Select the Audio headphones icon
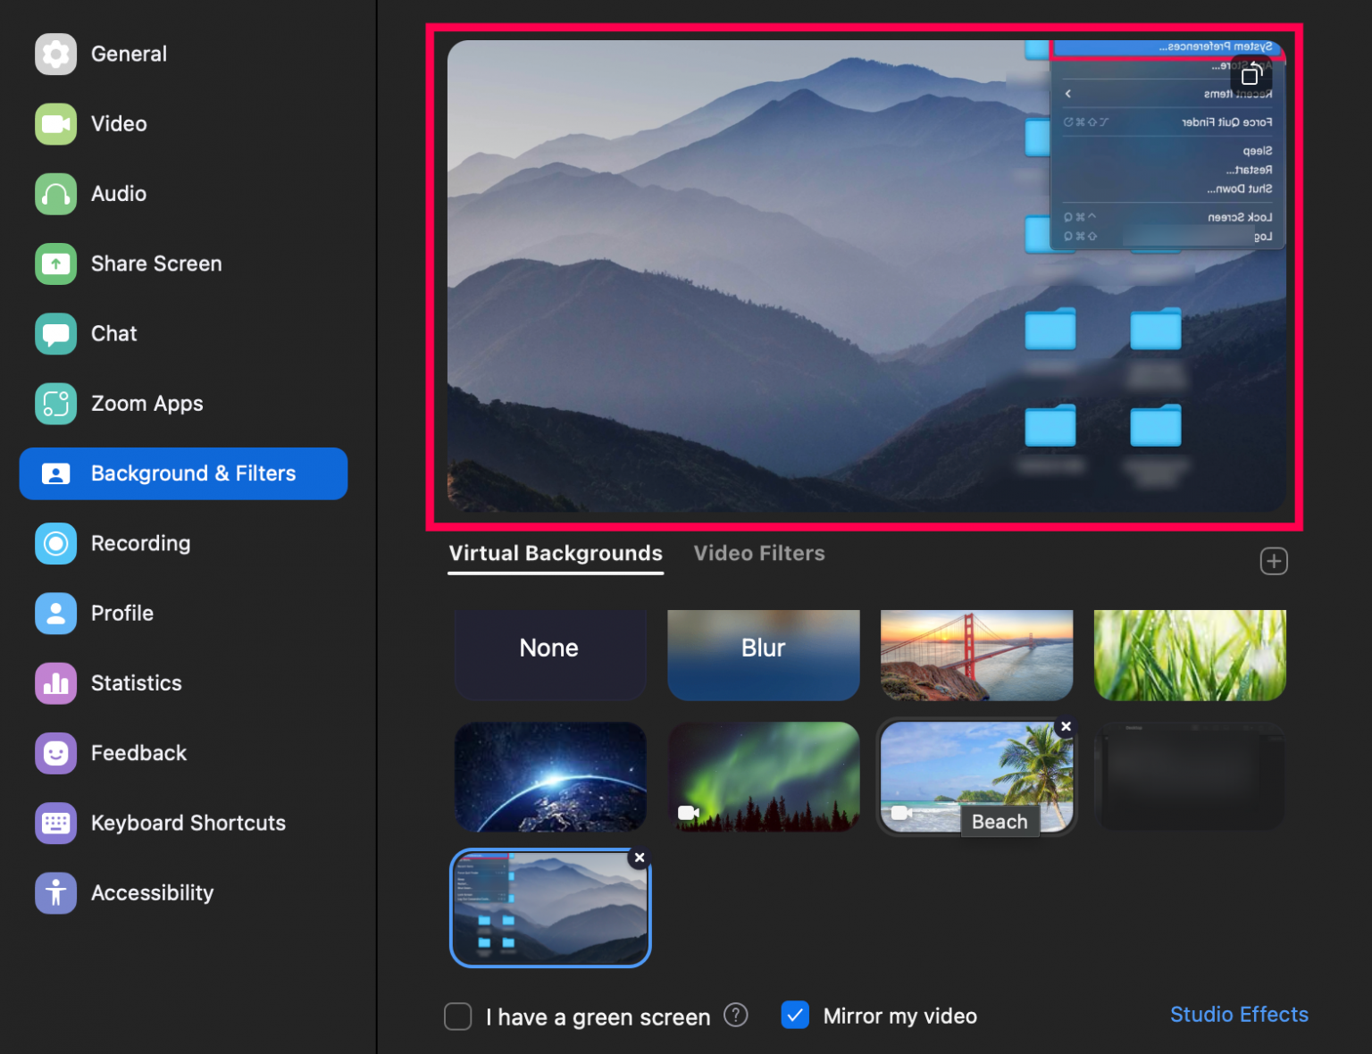Image resolution: width=1372 pixels, height=1054 pixels. 55,193
